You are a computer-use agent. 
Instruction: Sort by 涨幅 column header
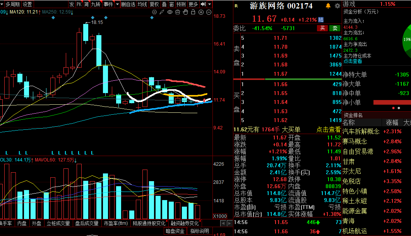[392, 122]
